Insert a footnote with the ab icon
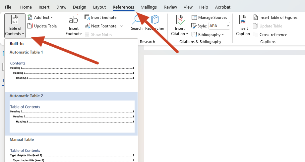The width and height of the screenshot is (305, 162). pyautogui.click(x=74, y=25)
